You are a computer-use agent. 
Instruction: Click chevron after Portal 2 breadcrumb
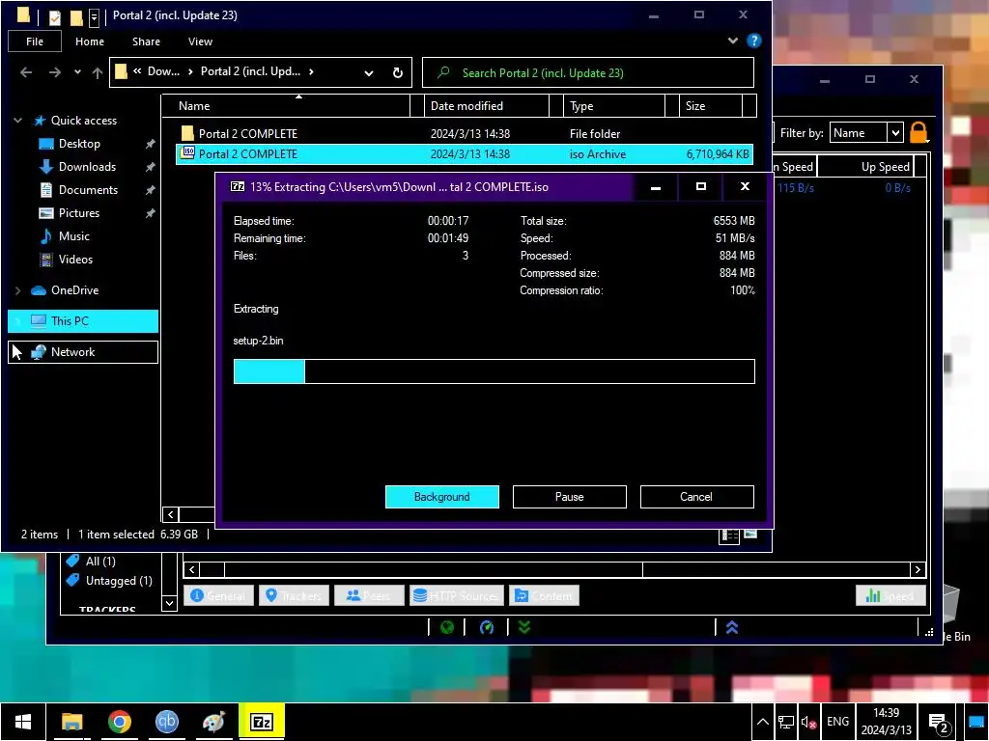[311, 71]
